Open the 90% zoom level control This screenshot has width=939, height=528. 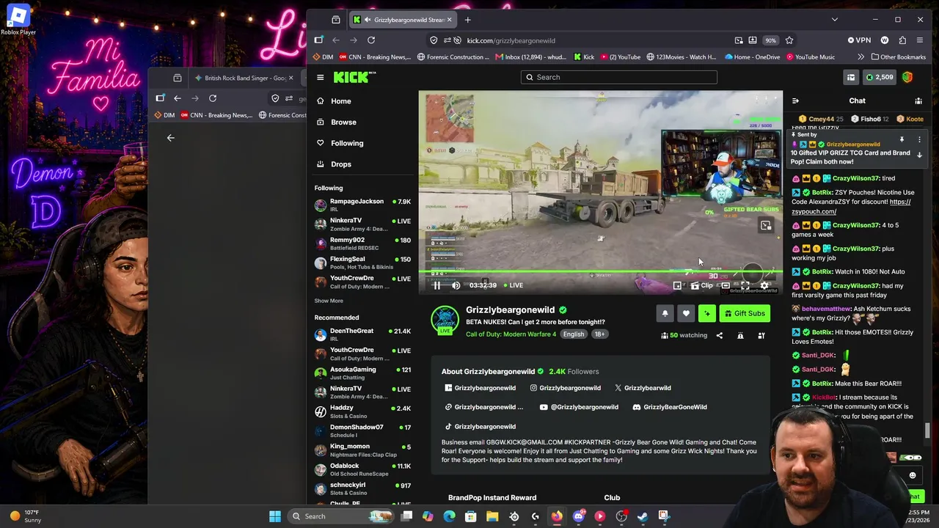770,40
